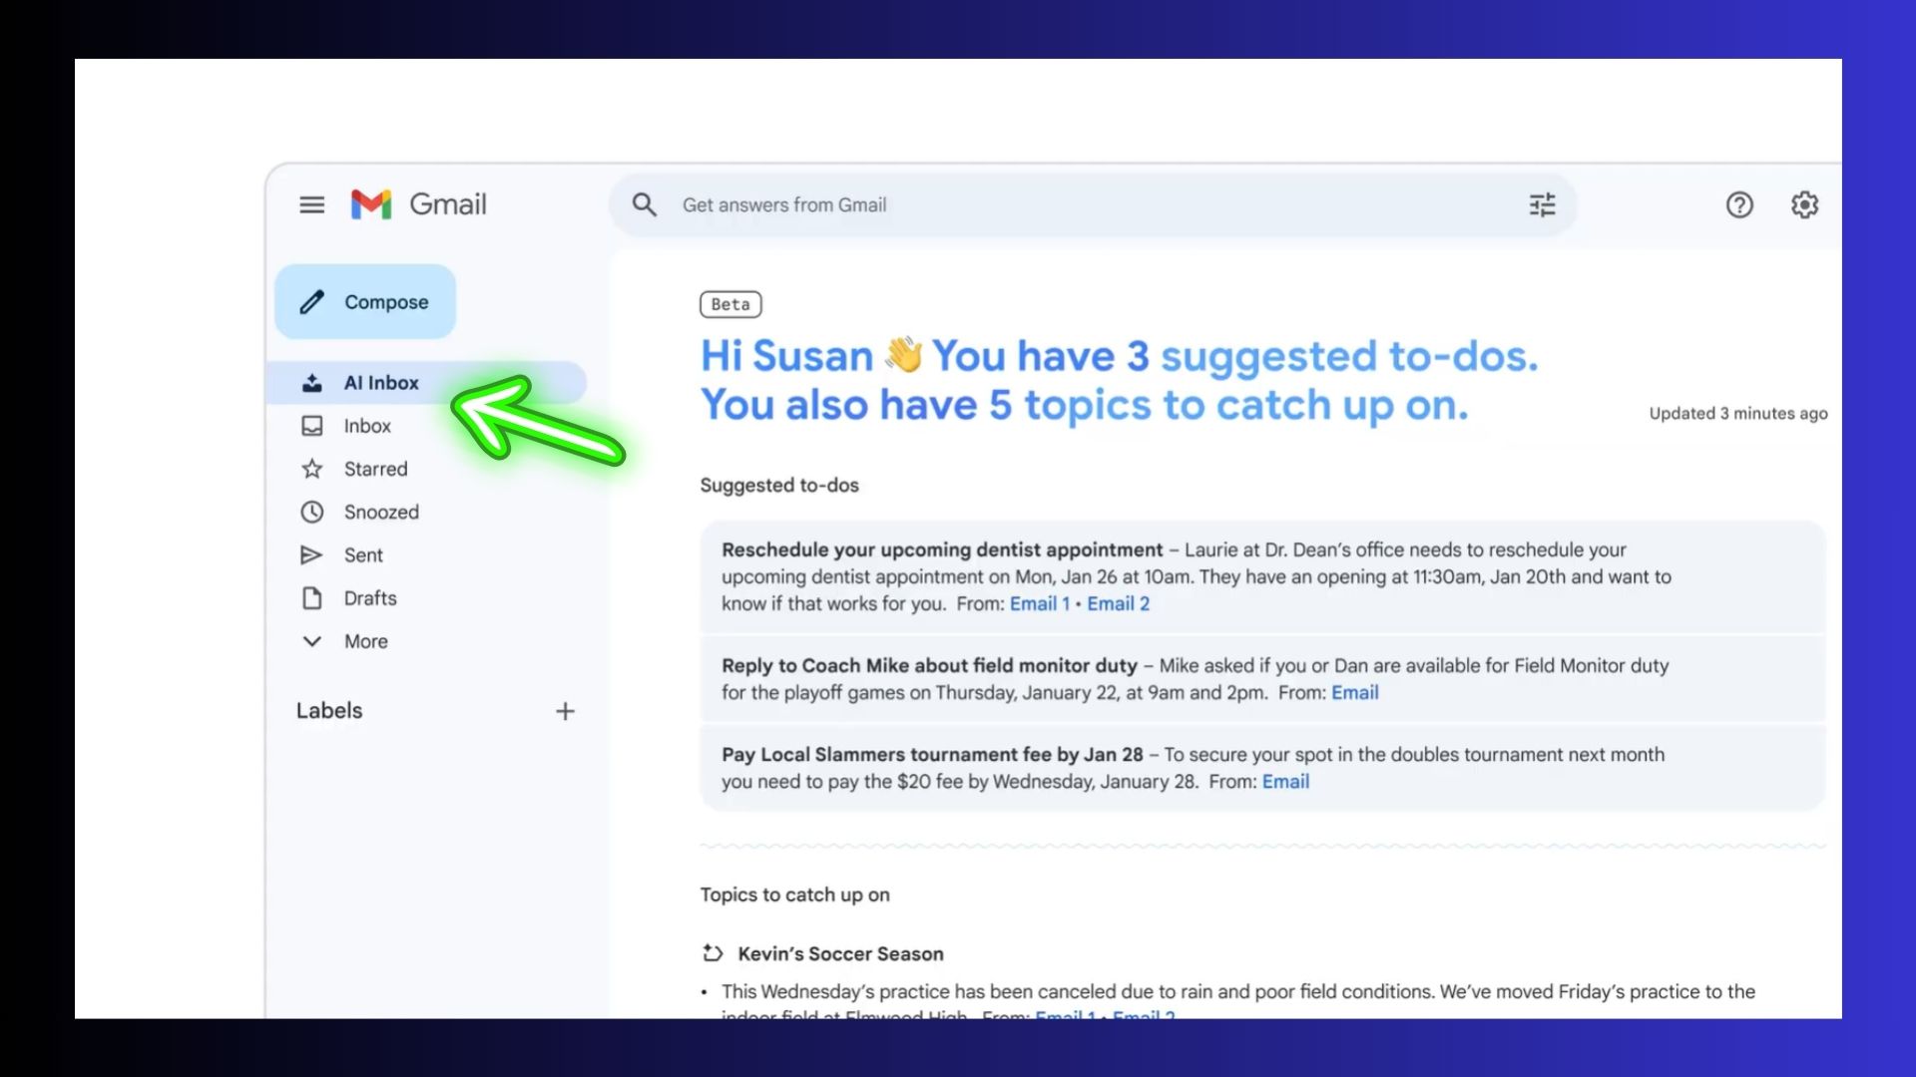The width and height of the screenshot is (1916, 1077).
Task: Open Gmail help
Action: click(1739, 204)
